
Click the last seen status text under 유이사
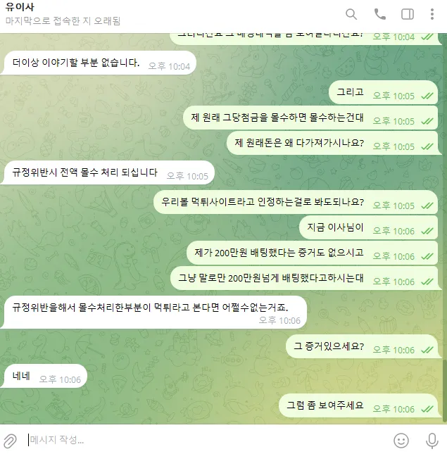pyautogui.click(x=63, y=21)
